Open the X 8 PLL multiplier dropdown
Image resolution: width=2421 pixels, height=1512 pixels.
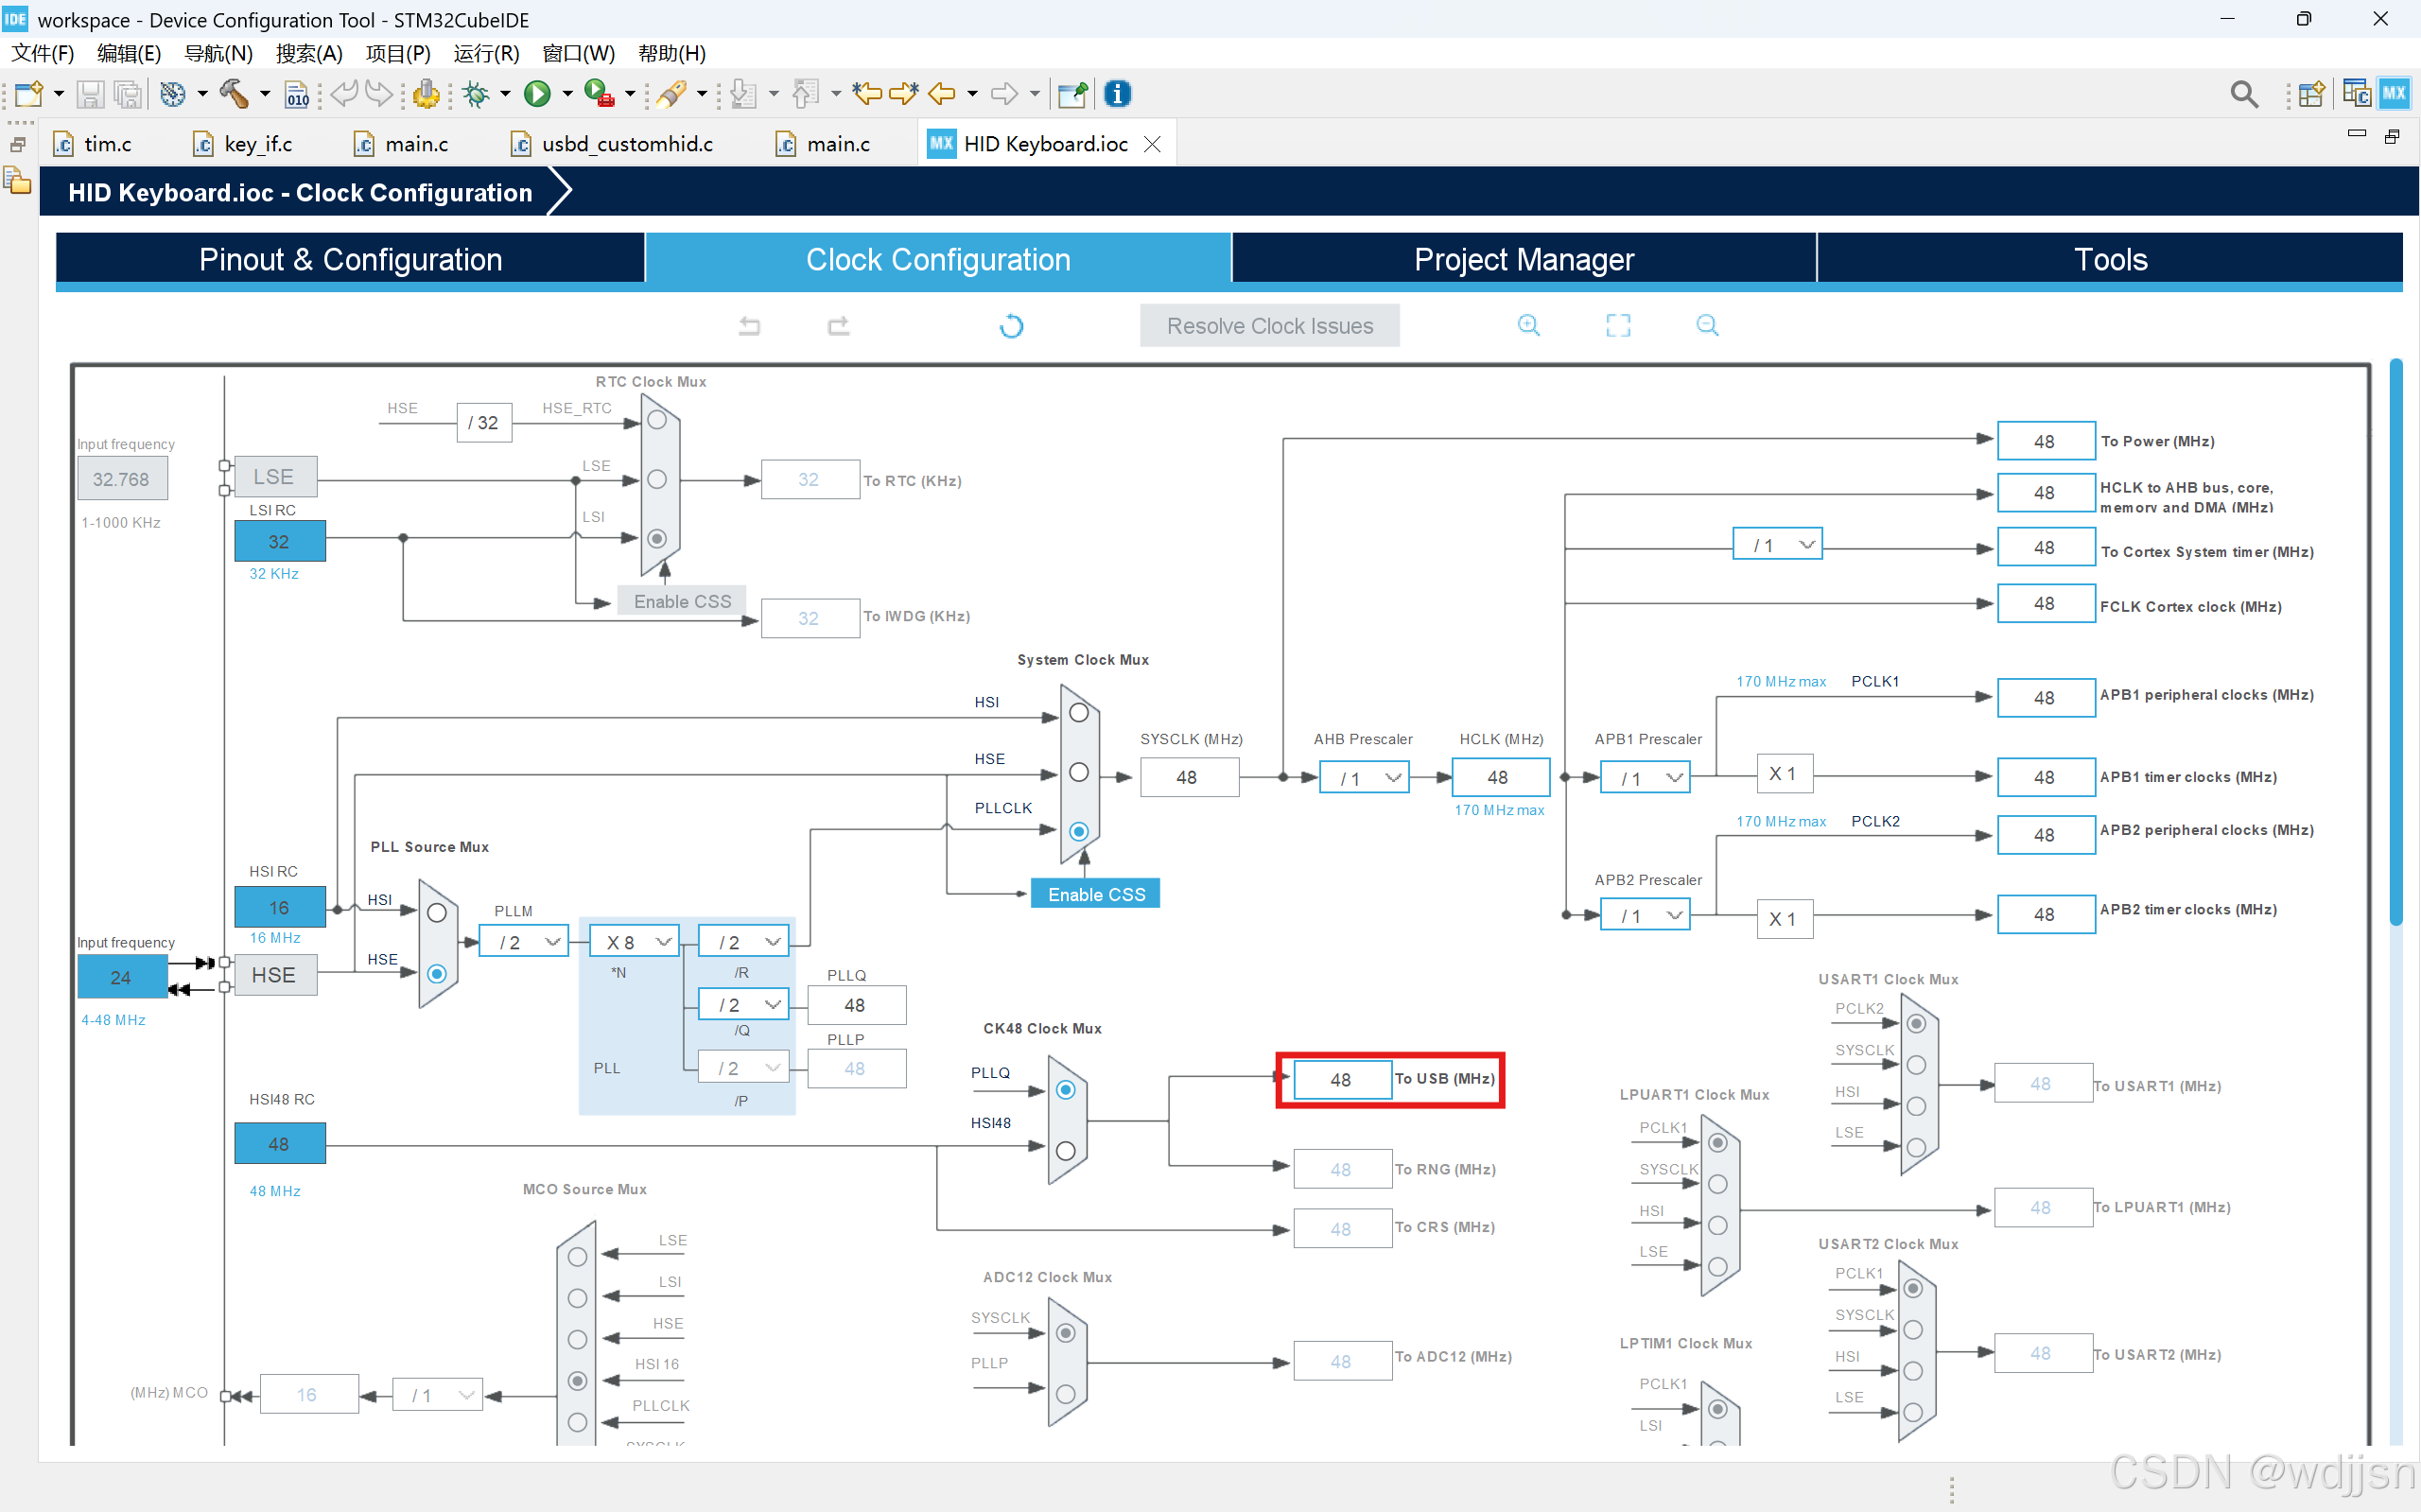[635, 942]
